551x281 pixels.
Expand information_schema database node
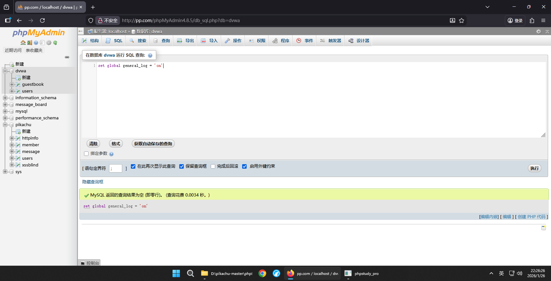(x=5, y=98)
